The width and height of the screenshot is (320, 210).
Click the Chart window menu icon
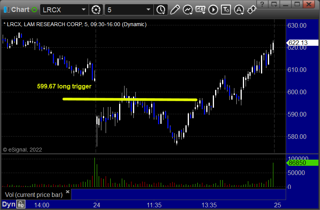coord(7,10)
